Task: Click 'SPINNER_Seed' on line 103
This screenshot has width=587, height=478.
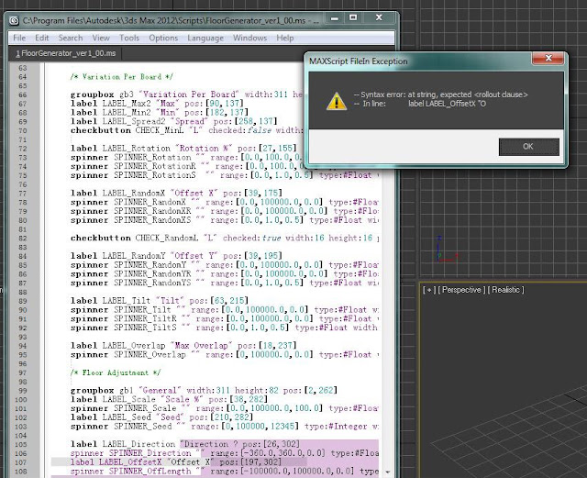Action: 143,427
